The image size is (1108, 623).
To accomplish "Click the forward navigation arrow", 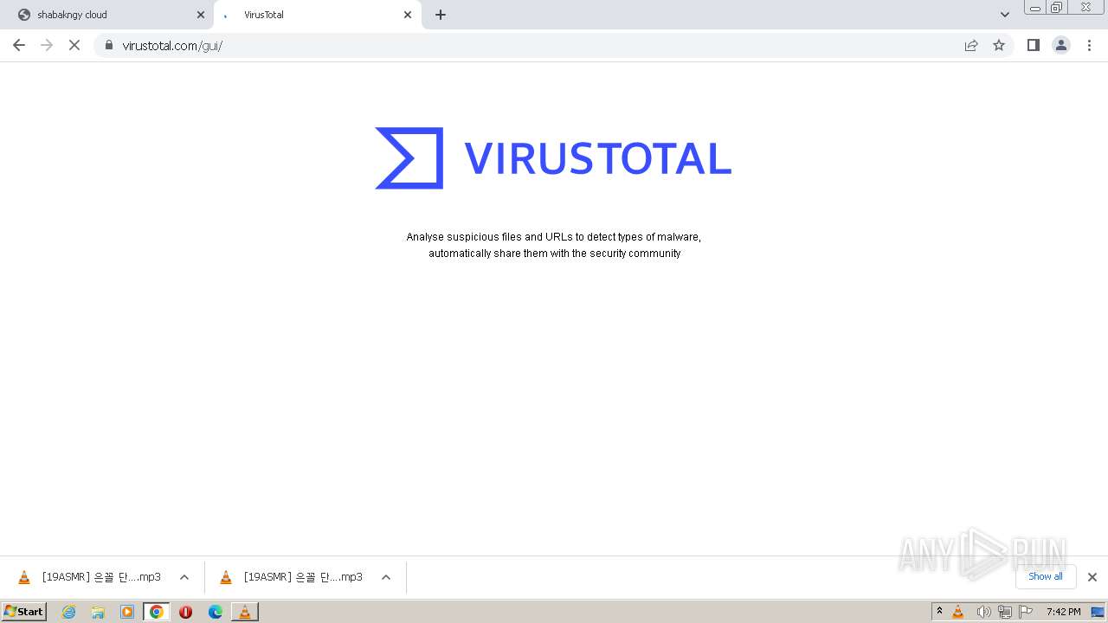I will pos(47,45).
